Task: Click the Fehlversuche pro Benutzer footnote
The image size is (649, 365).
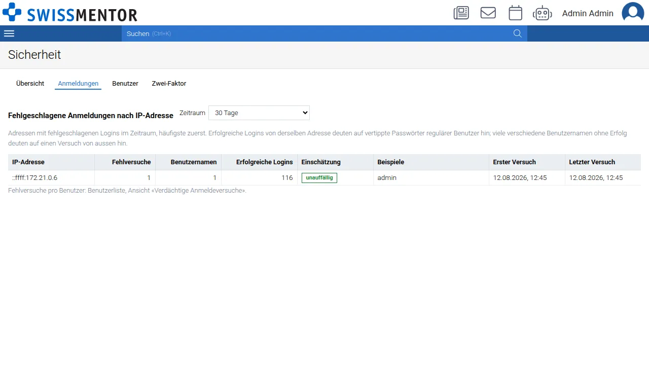Action: tap(127, 191)
